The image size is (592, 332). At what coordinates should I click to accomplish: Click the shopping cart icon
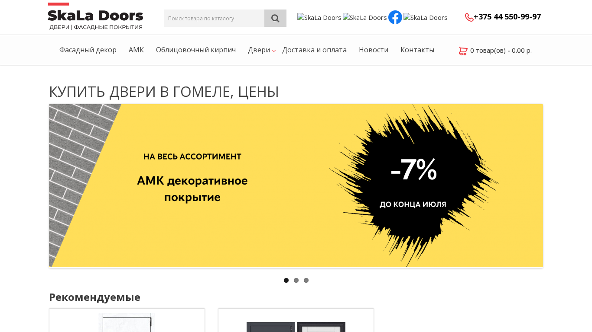pyautogui.click(x=463, y=51)
